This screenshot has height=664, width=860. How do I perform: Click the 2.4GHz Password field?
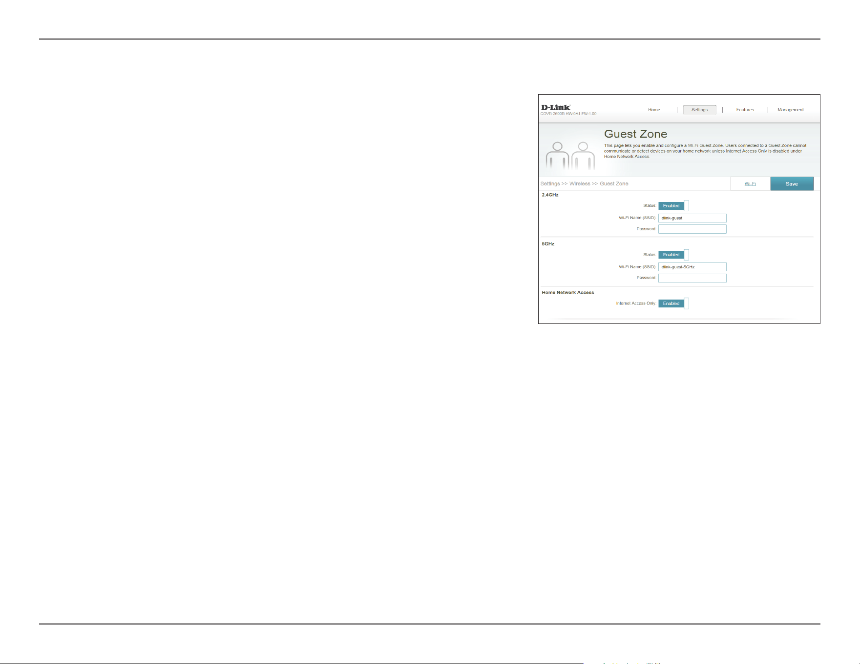[x=692, y=229]
